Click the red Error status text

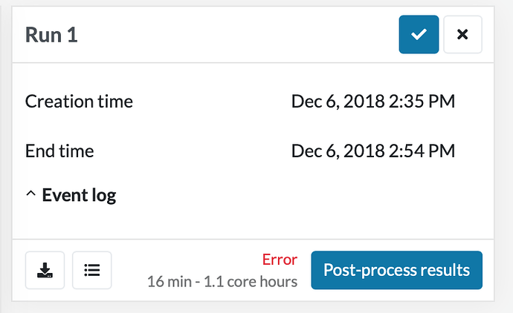(x=280, y=260)
